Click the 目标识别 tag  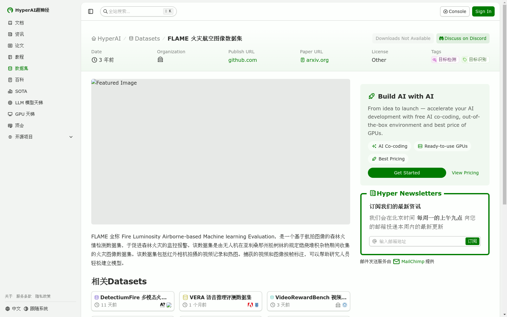pyautogui.click(x=475, y=60)
